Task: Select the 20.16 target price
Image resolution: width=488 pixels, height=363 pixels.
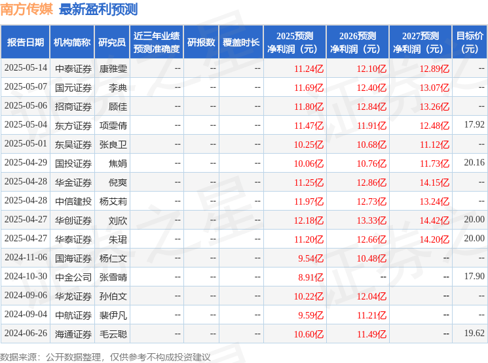Action: (474, 163)
